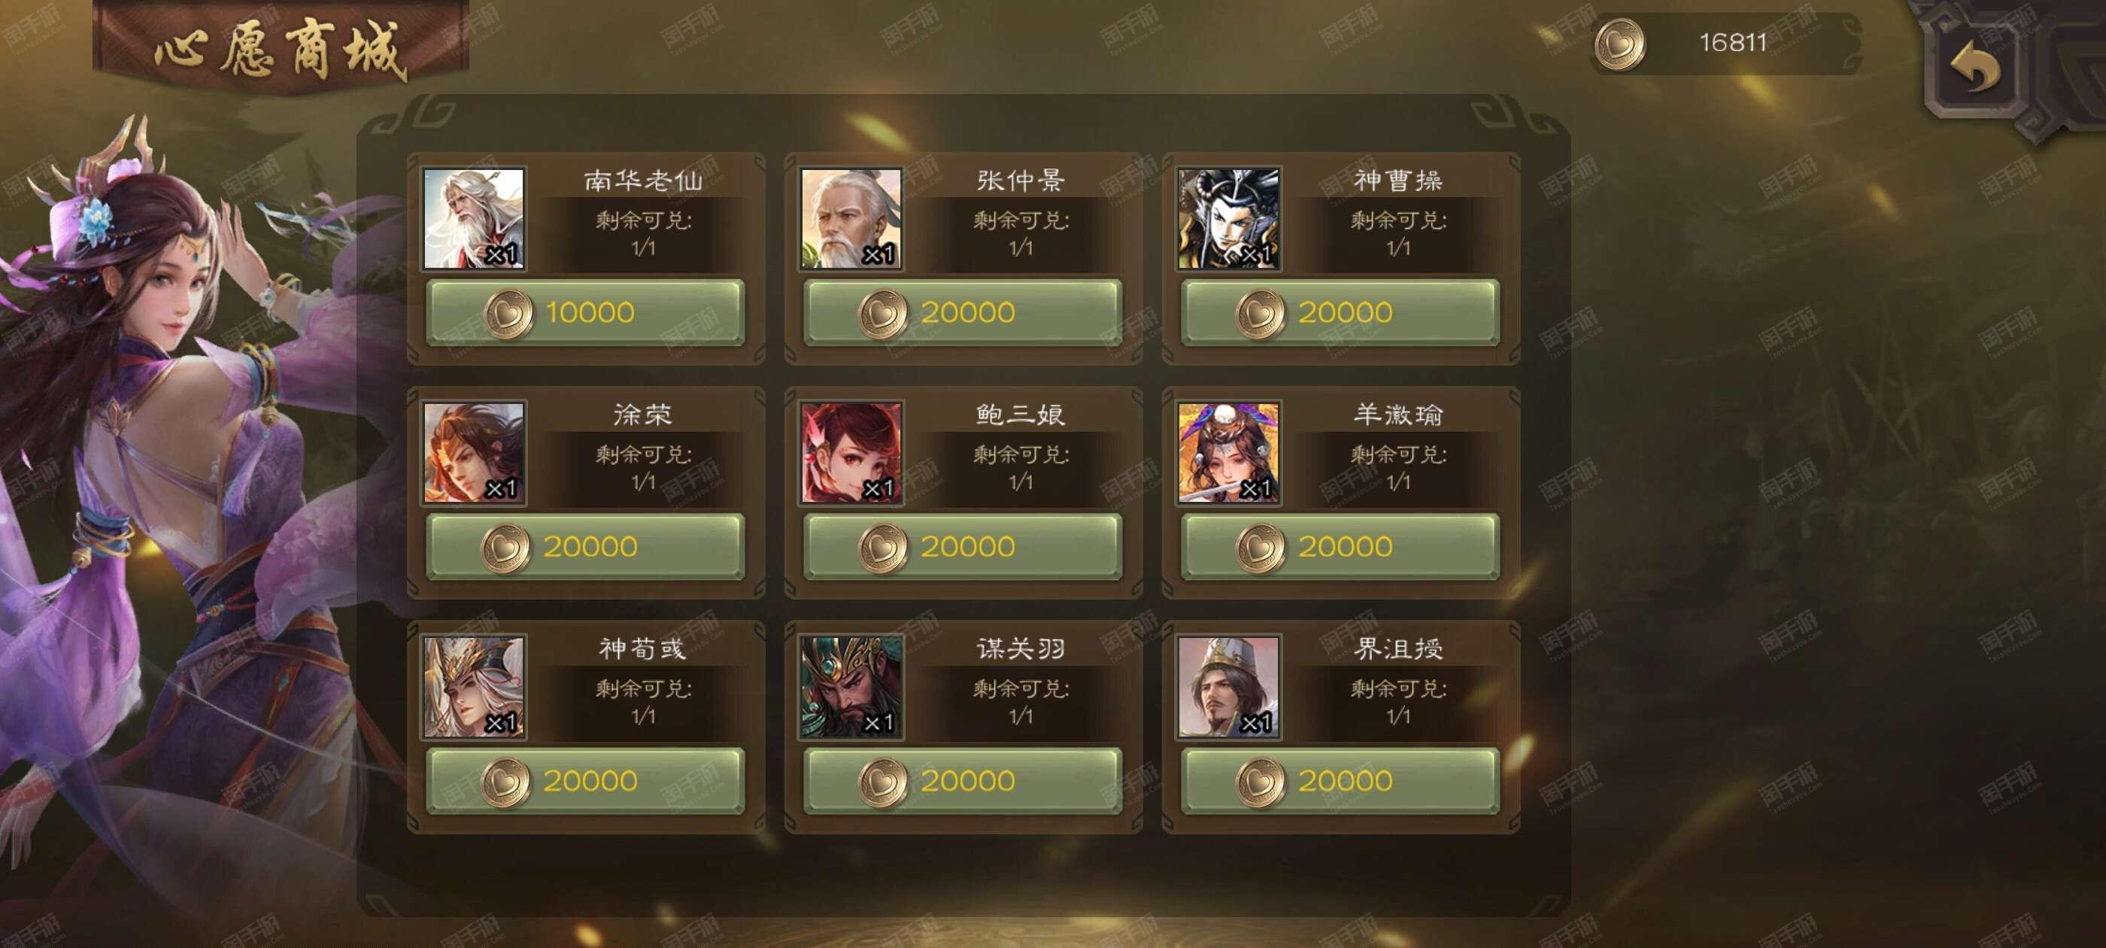Purchase 神荀彧 price button
2106x948 pixels.
pos(585,780)
